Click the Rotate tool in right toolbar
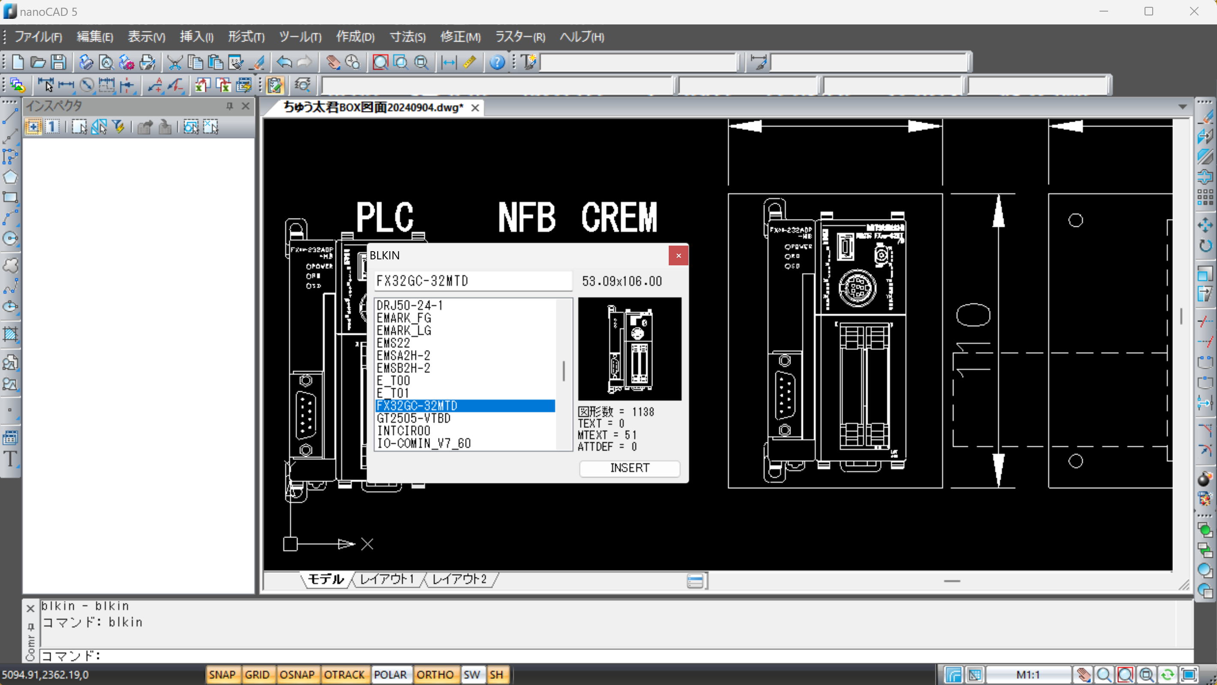This screenshot has width=1217, height=685. coord(1205,246)
